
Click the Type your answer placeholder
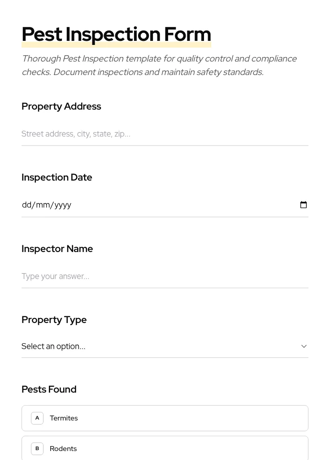coord(55,276)
